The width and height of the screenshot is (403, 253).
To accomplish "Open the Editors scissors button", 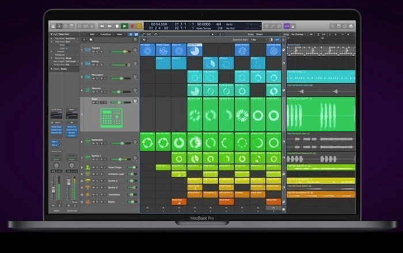I will pos(92,27).
